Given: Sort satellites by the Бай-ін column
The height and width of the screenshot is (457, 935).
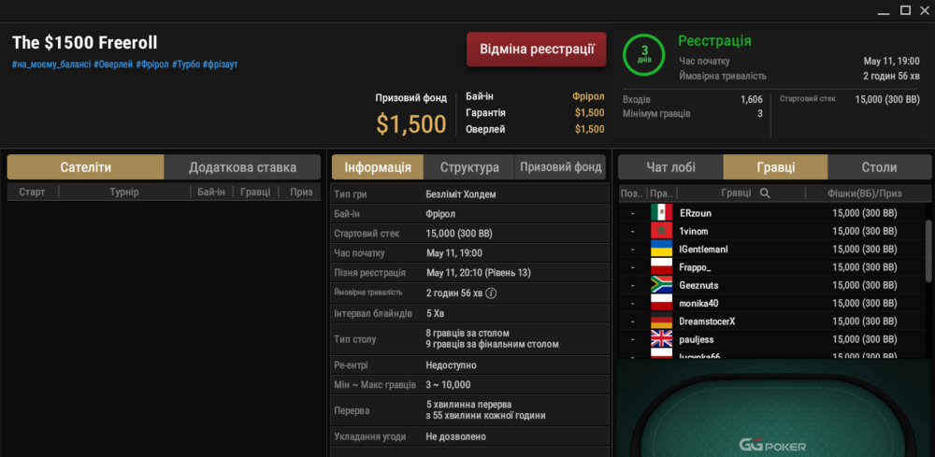Looking at the screenshot, I should (211, 192).
